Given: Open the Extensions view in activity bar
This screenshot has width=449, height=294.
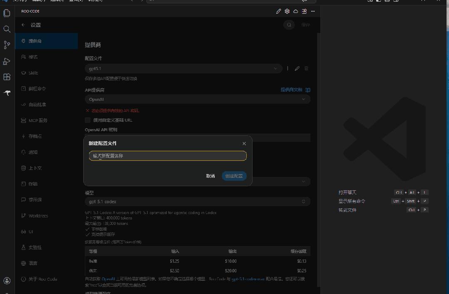Looking at the screenshot, I should pyautogui.click(x=7, y=77).
